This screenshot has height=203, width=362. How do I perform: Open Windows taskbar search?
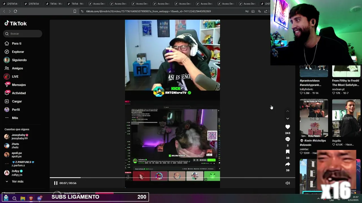14,198
